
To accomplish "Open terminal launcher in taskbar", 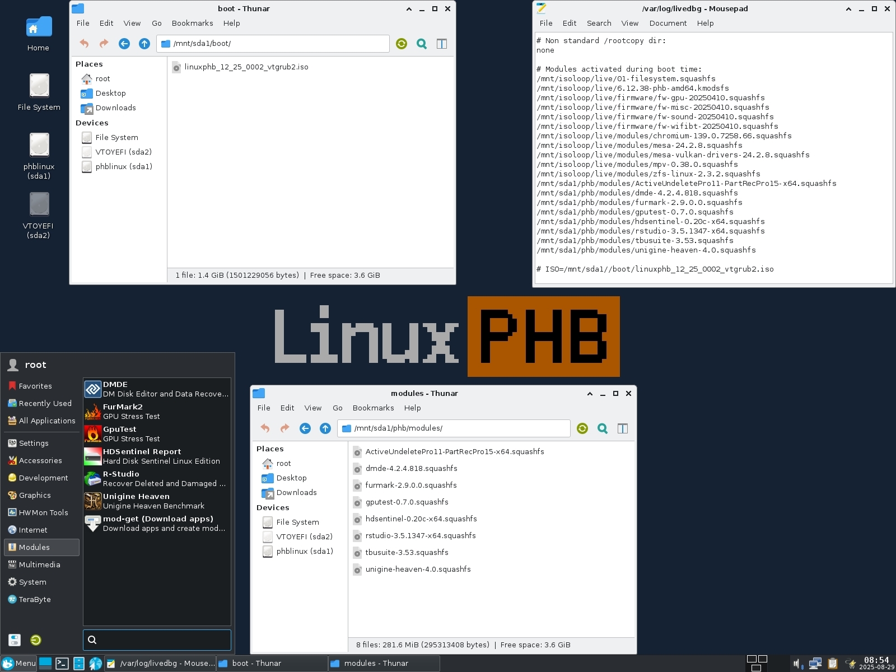I will click(62, 664).
